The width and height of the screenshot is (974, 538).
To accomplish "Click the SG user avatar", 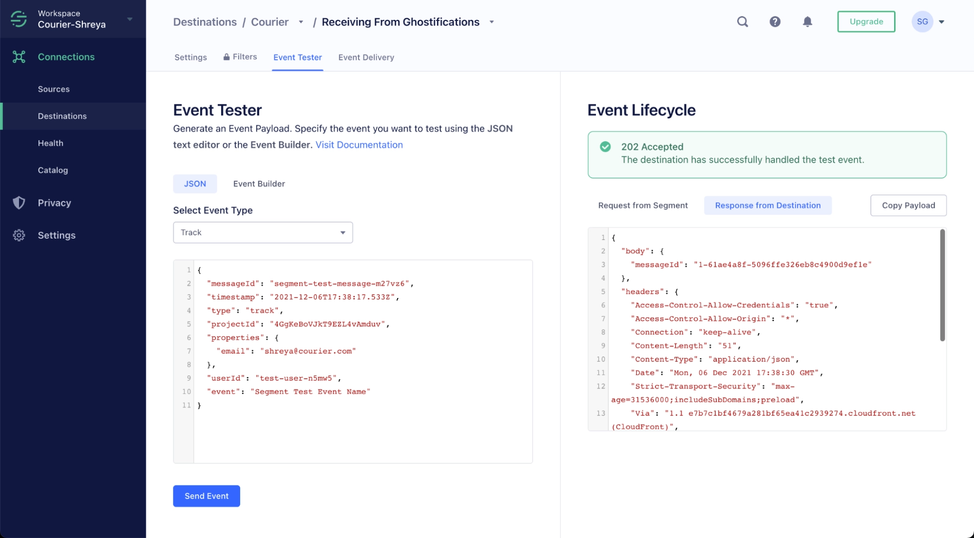I will 922,21.
